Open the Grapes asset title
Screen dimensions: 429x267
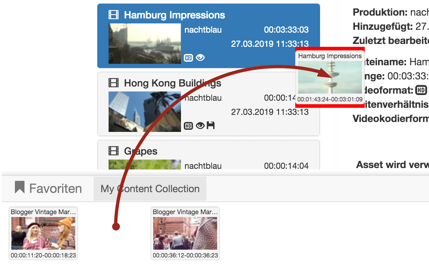click(141, 151)
